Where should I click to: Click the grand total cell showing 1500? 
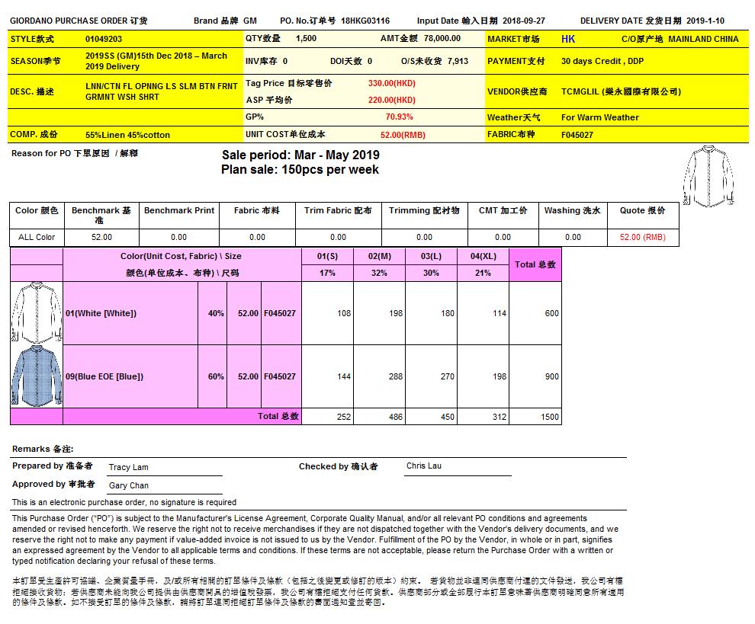click(551, 417)
